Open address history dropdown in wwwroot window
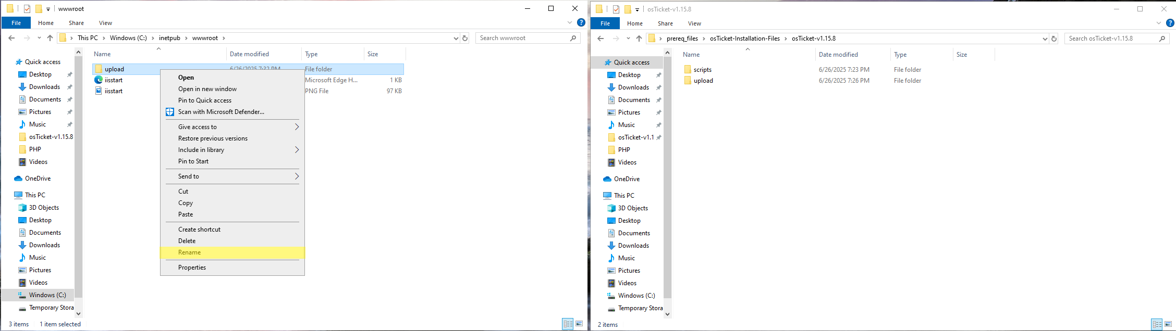 tap(456, 38)
